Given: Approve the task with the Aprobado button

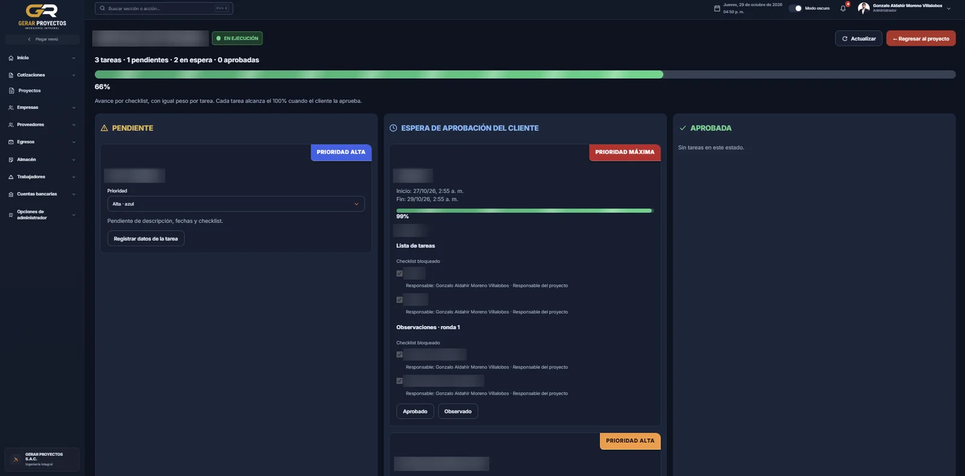Looking at the screenshot, I should tap(415, 412).
